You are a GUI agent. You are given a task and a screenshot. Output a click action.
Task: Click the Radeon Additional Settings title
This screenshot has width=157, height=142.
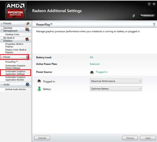tap(57, 11)
